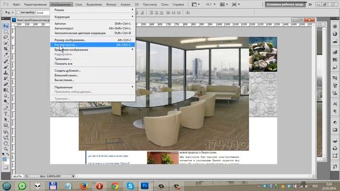
Task: Expand the workspace switcher double arrow
Action: click(x=310, y=4)
